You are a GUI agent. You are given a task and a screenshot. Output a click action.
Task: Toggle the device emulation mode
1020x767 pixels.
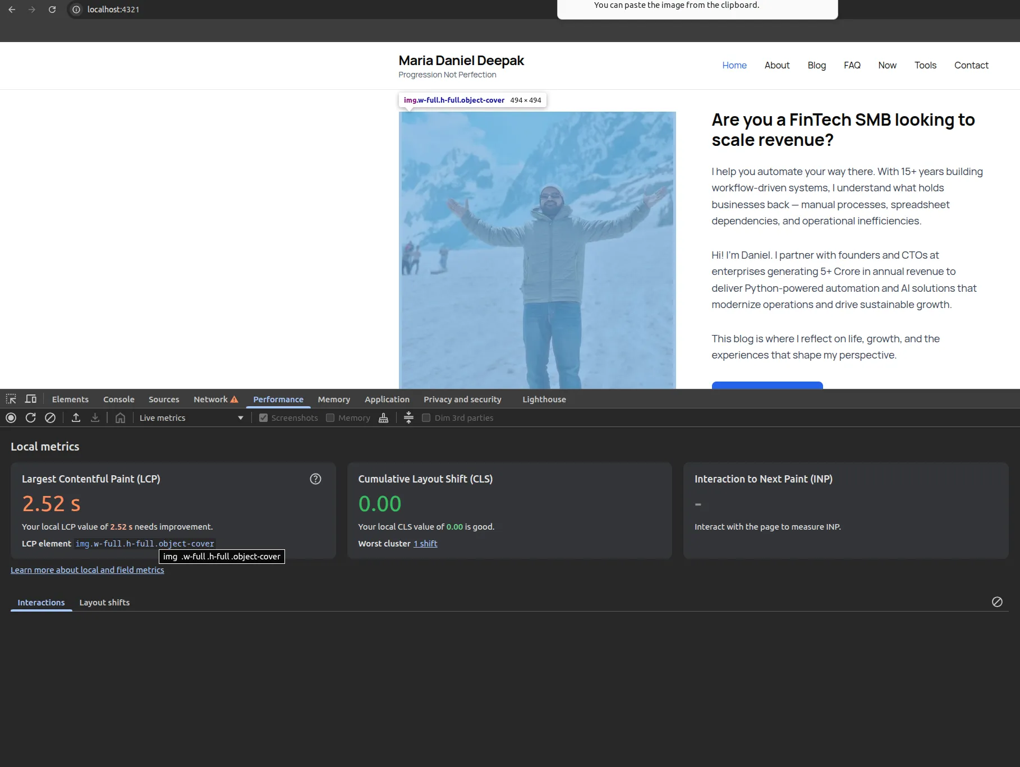click(31, 399)
